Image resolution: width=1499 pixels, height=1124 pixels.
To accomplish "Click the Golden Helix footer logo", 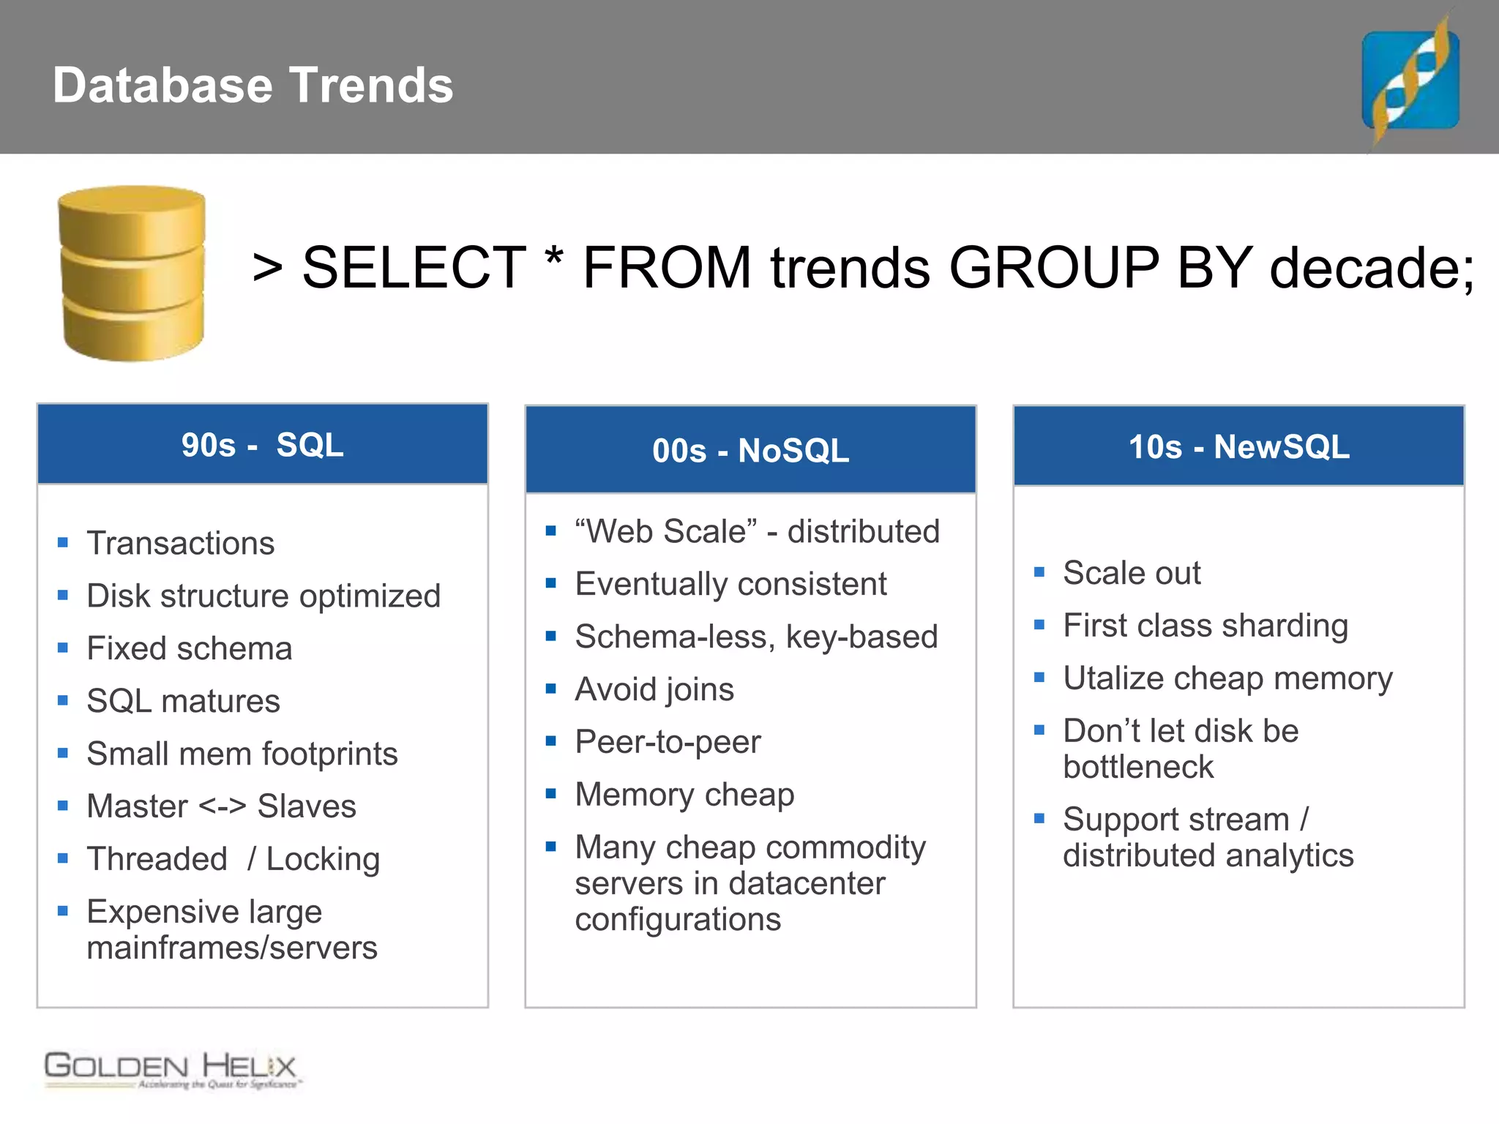I will [171, 1070].
